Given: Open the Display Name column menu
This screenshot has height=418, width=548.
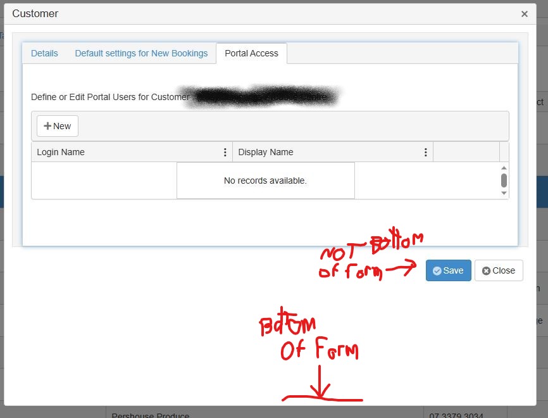Looking at the screenshot, I should point(425,152).
